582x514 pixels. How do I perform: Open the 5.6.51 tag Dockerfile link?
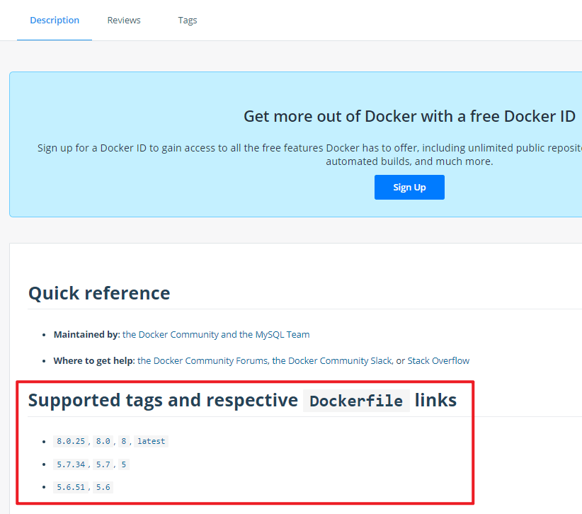coord(71,487)
